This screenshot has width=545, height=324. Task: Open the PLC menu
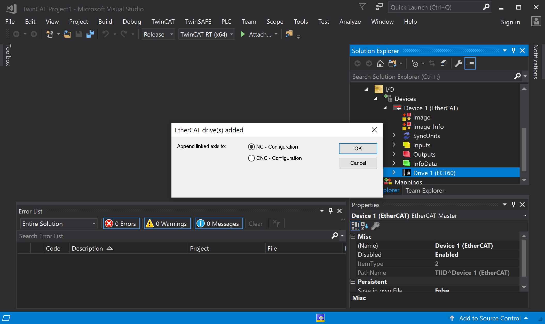tap(226, 22)
